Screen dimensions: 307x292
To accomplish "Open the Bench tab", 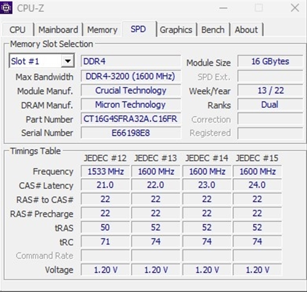I will coord(213,30).
